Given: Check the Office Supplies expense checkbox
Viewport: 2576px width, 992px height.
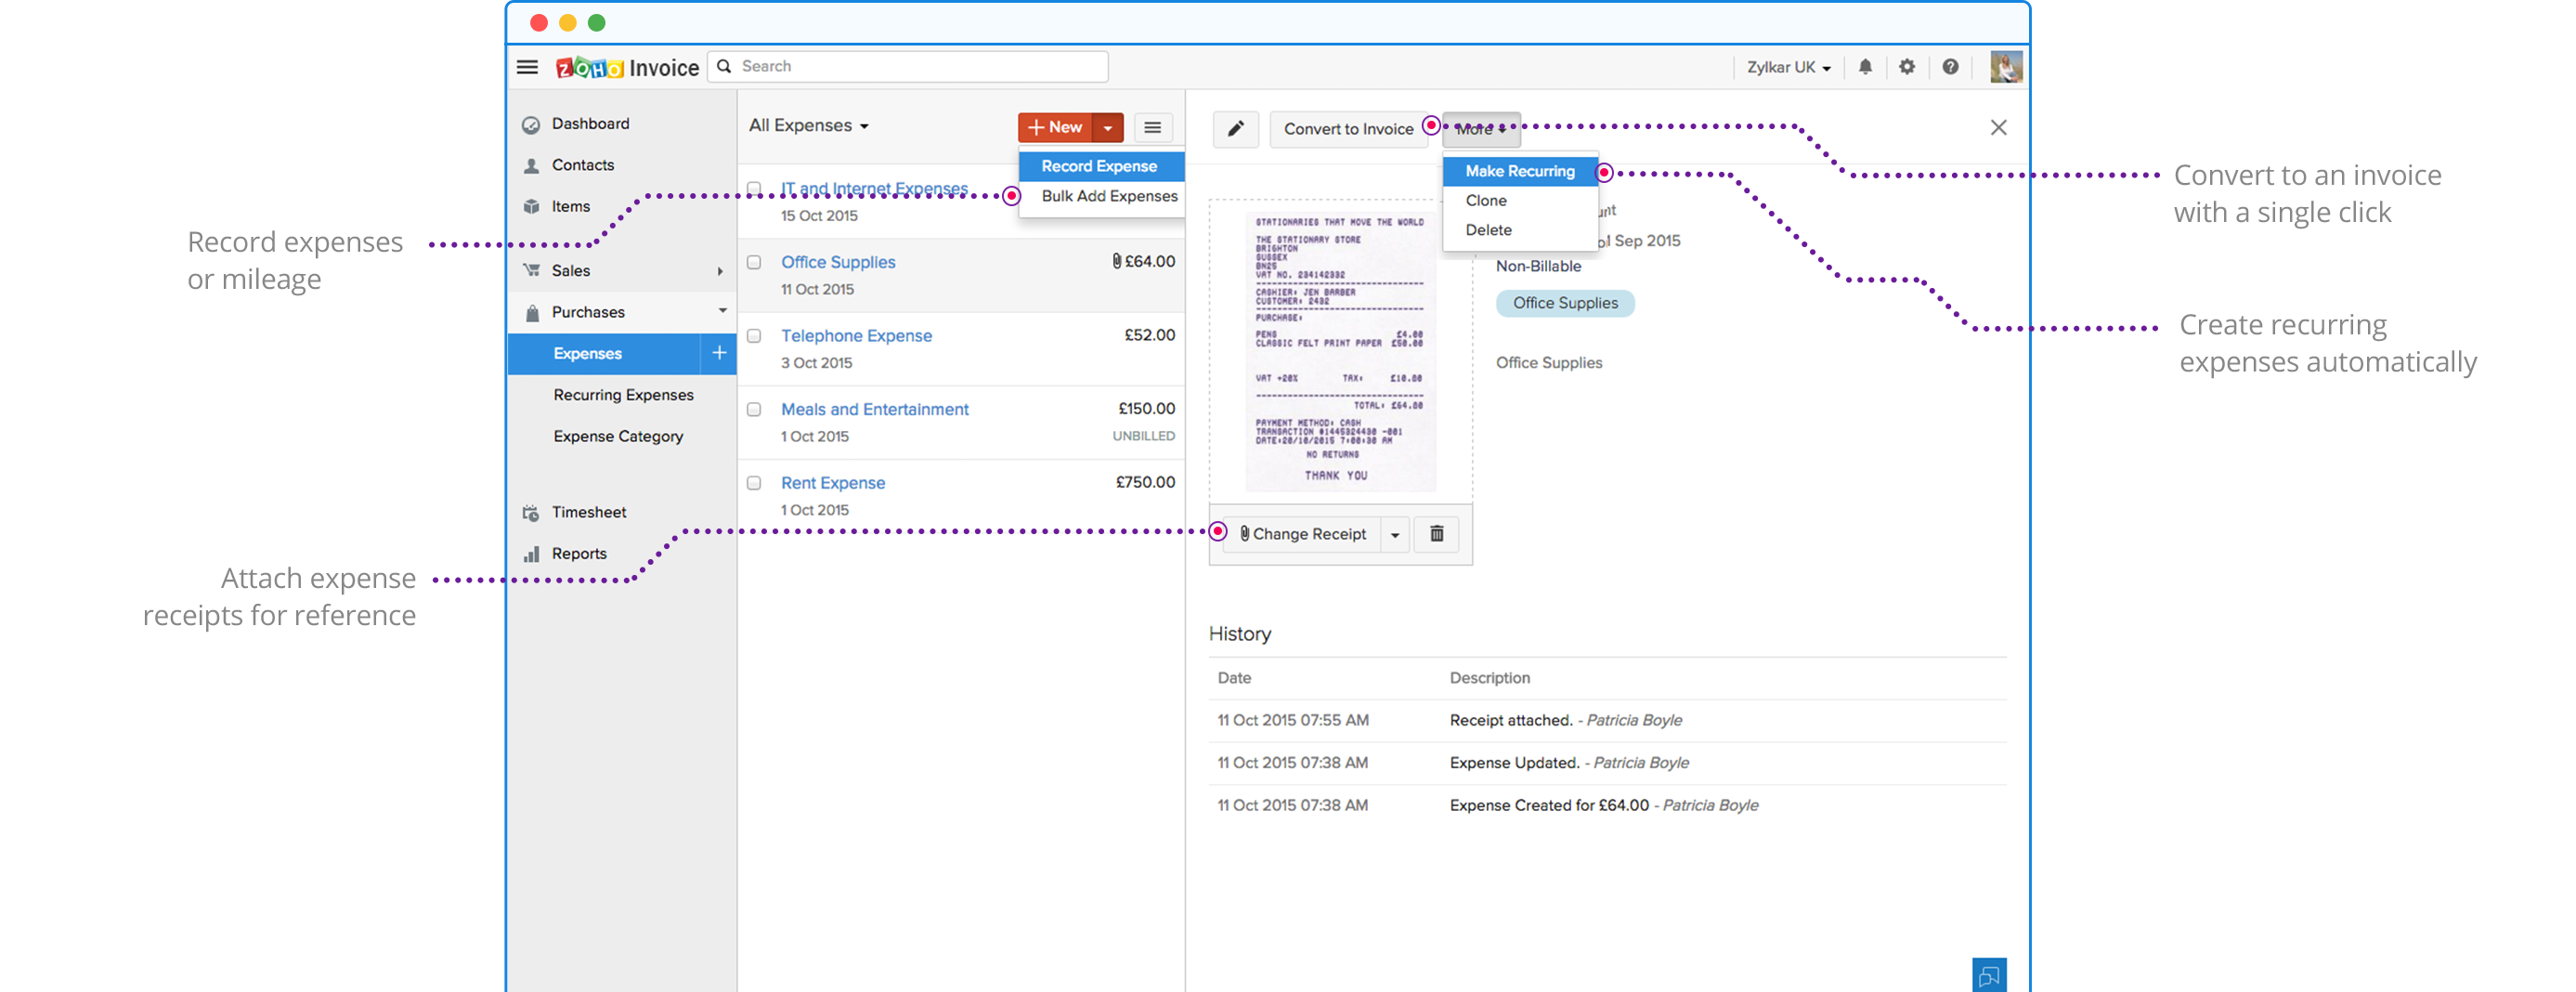Looking at the screenshot, I should pyautogui.click(x=754, y=262).
